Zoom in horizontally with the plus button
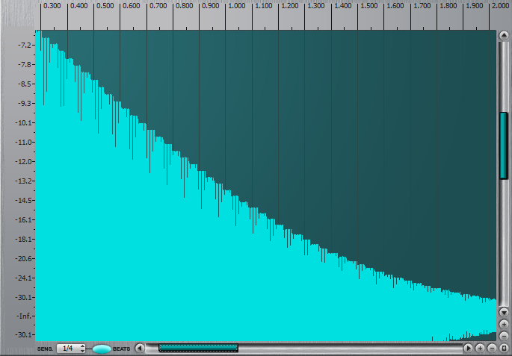The height and width of the screenshot is (356, 512). pyautogui.click(x=480, y=349)
